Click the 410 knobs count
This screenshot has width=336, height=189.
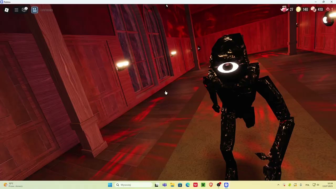[x=320, y=9]
